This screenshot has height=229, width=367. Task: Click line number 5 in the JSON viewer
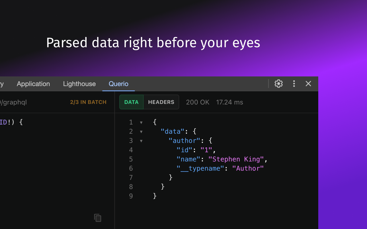[x=131, y=159]
